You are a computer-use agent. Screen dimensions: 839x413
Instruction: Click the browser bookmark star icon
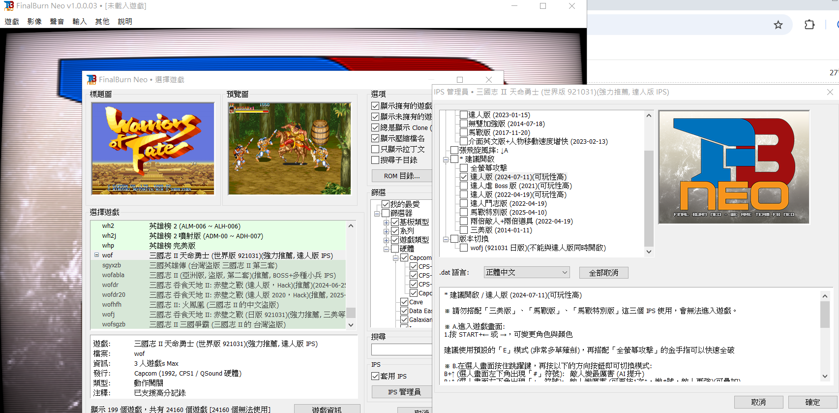tap(778, 25)
